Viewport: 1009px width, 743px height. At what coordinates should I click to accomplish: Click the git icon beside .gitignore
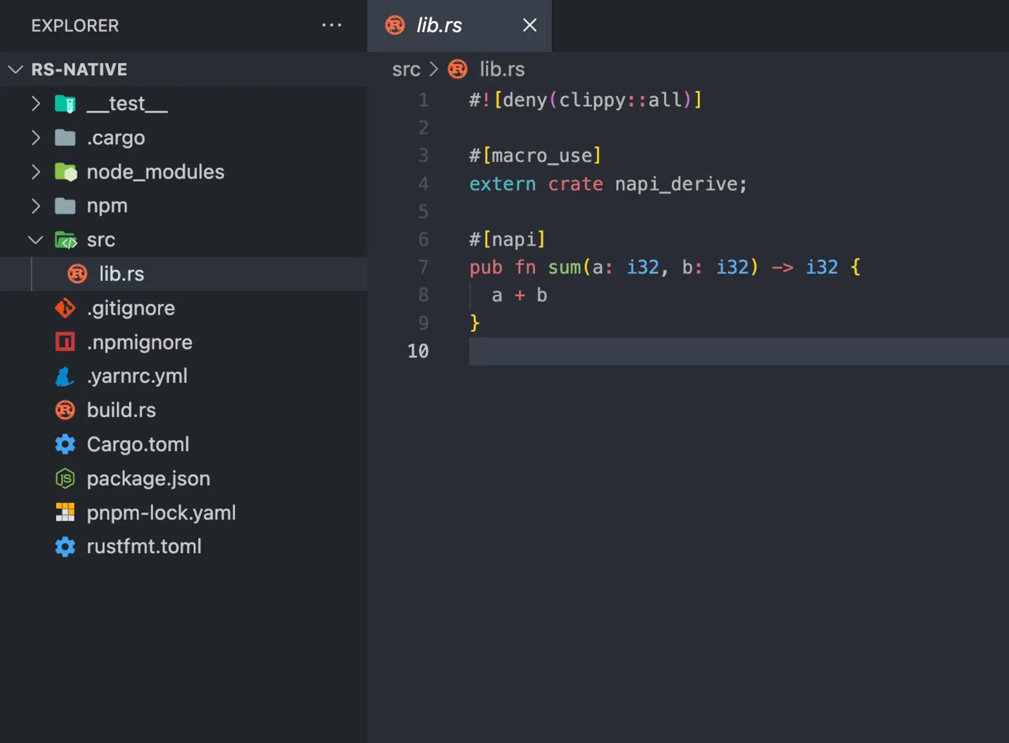65,308
